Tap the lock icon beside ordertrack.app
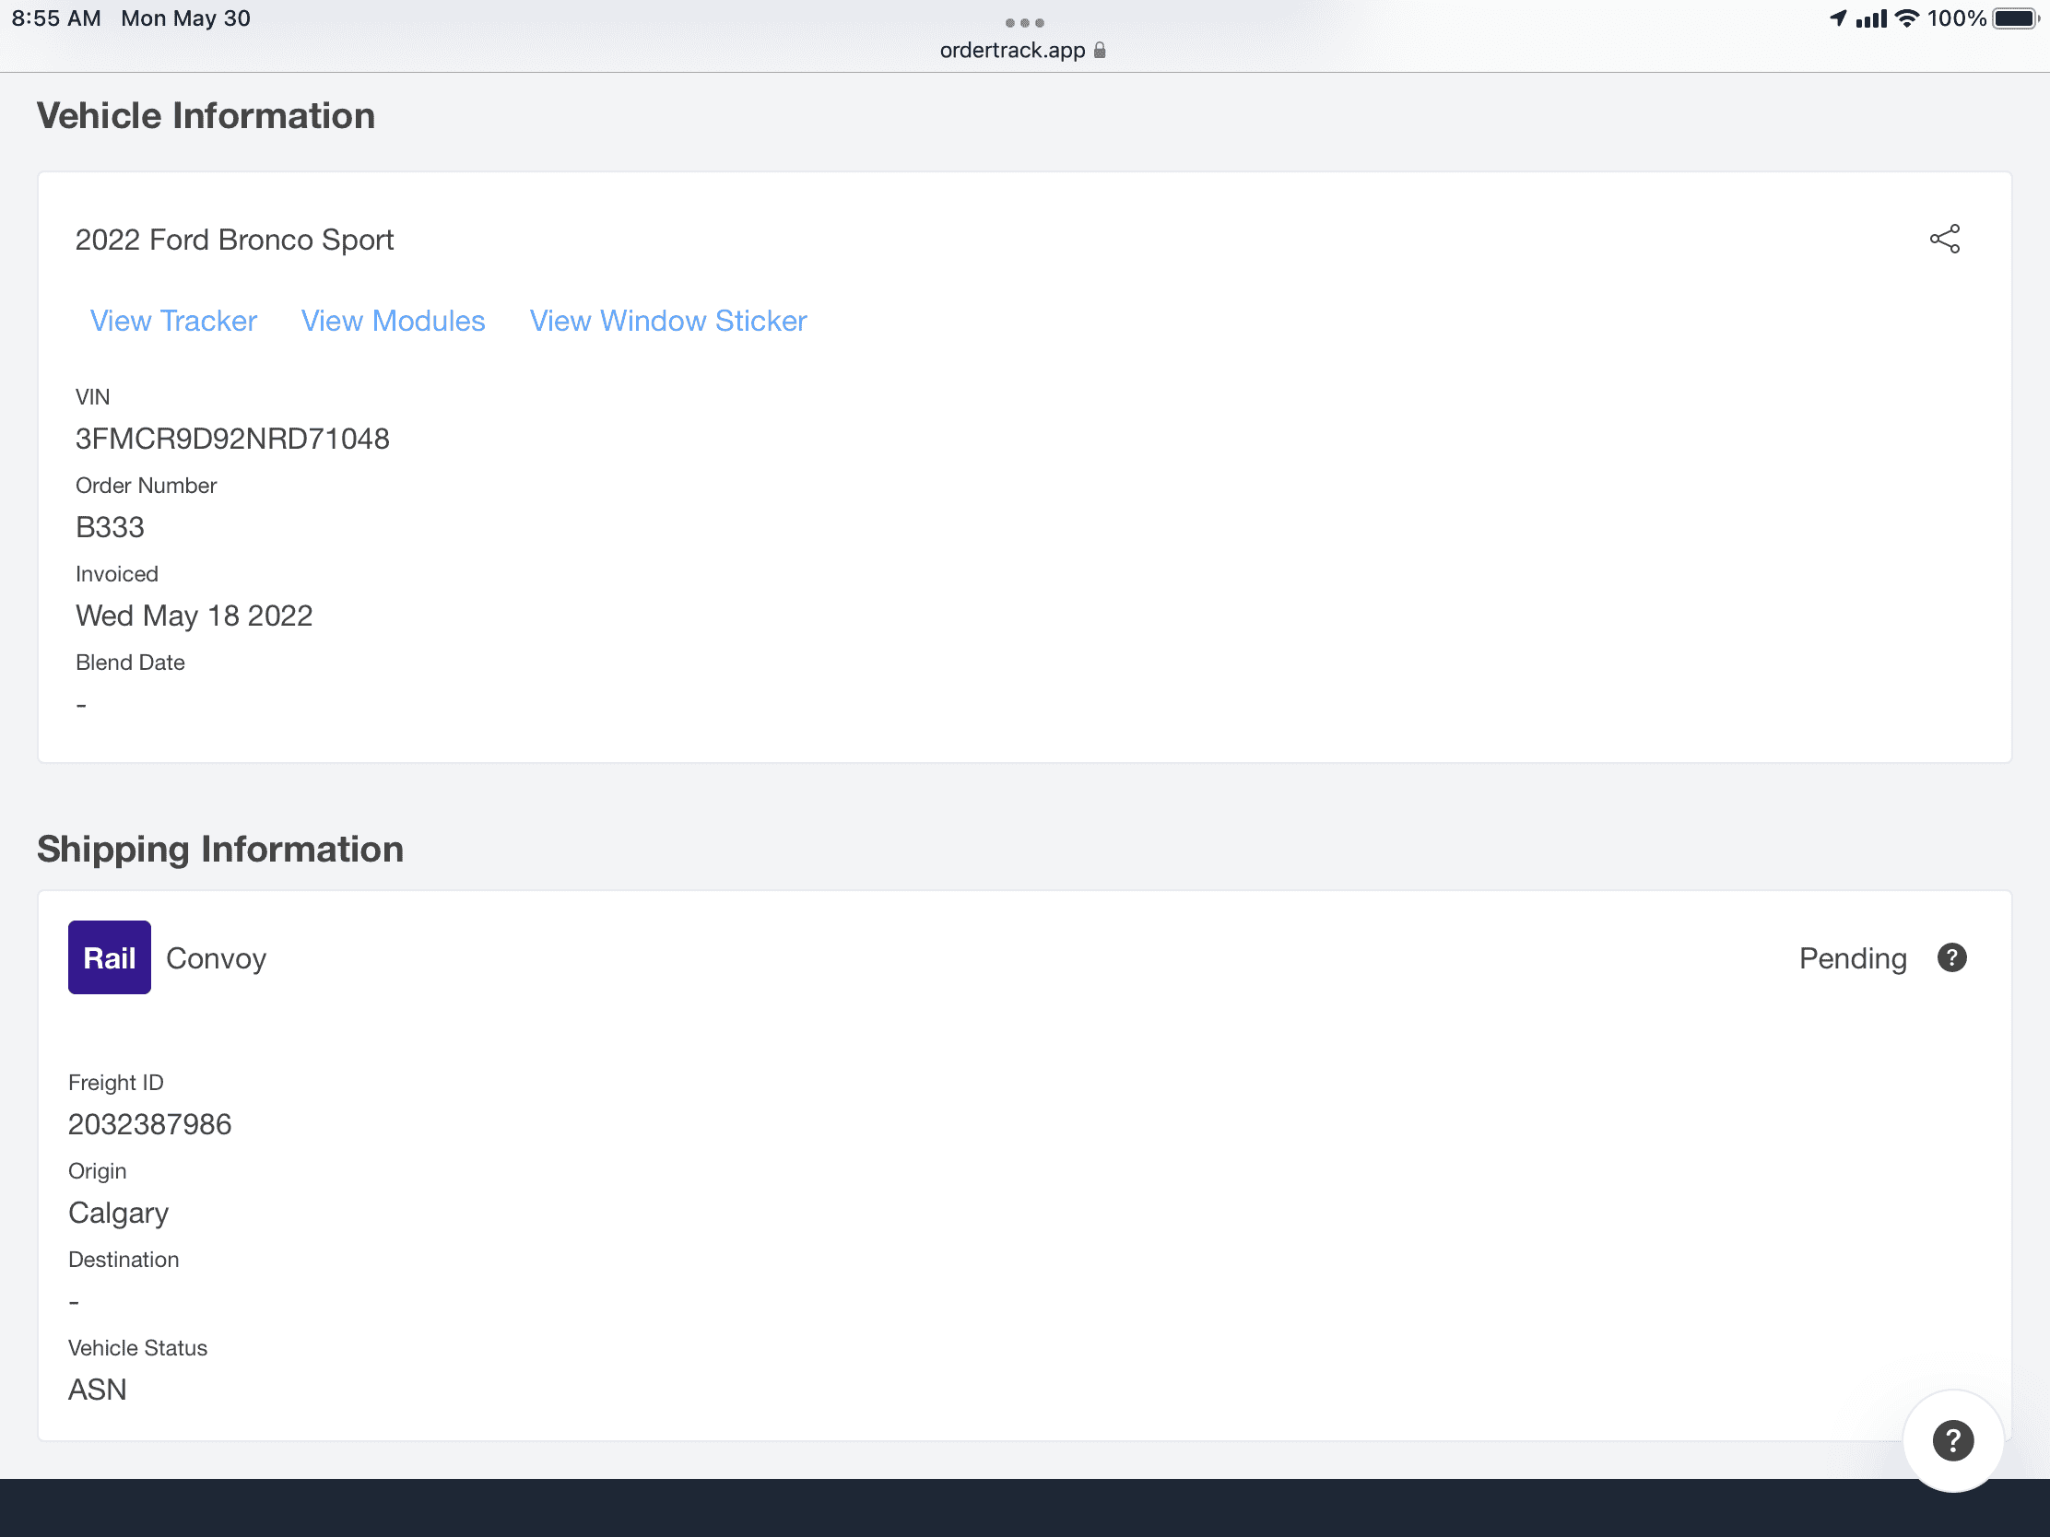 (x=1100, y=50)
